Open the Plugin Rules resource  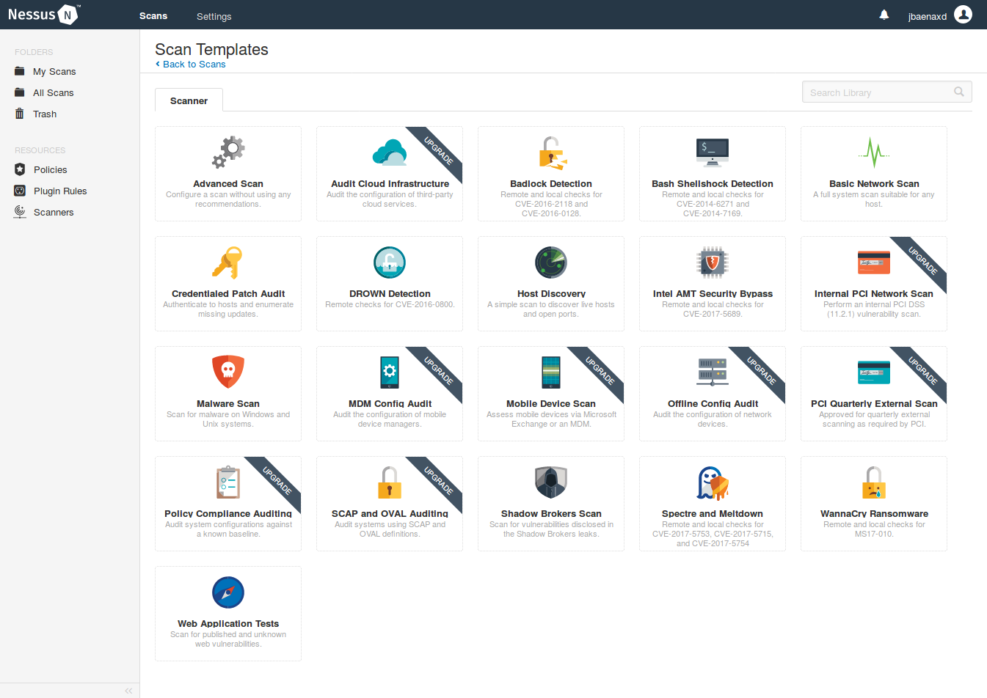pos(60,191)
